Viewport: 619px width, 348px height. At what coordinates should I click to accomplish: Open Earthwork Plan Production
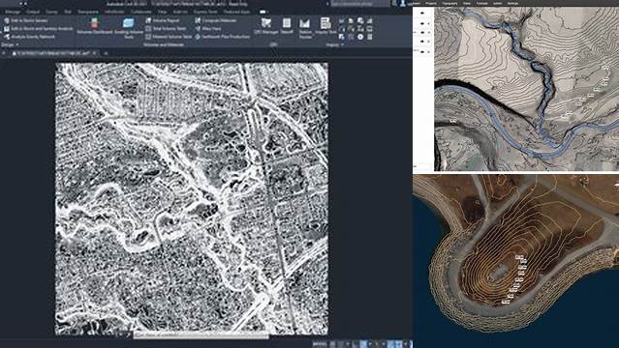[x=222, y=37]
